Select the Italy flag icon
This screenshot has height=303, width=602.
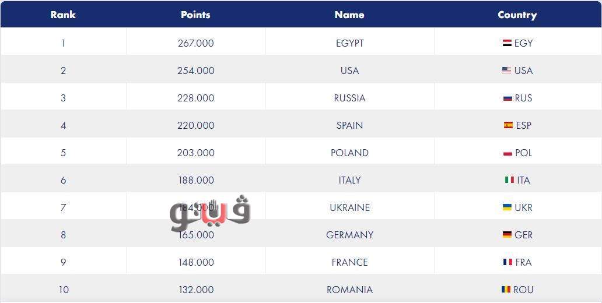click(509, 180)
